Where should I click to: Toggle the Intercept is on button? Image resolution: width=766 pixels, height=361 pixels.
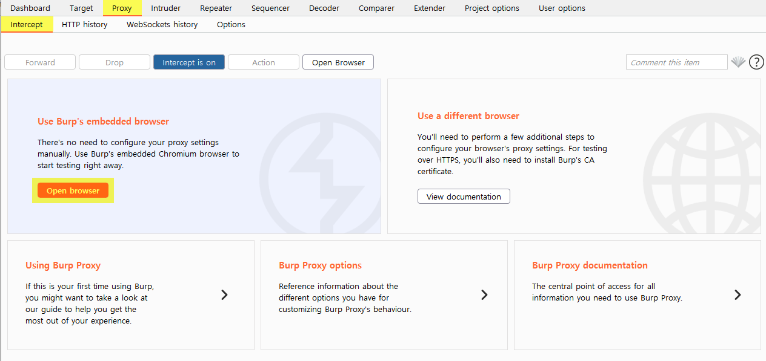pyautogui.click(x=189, y=62)
